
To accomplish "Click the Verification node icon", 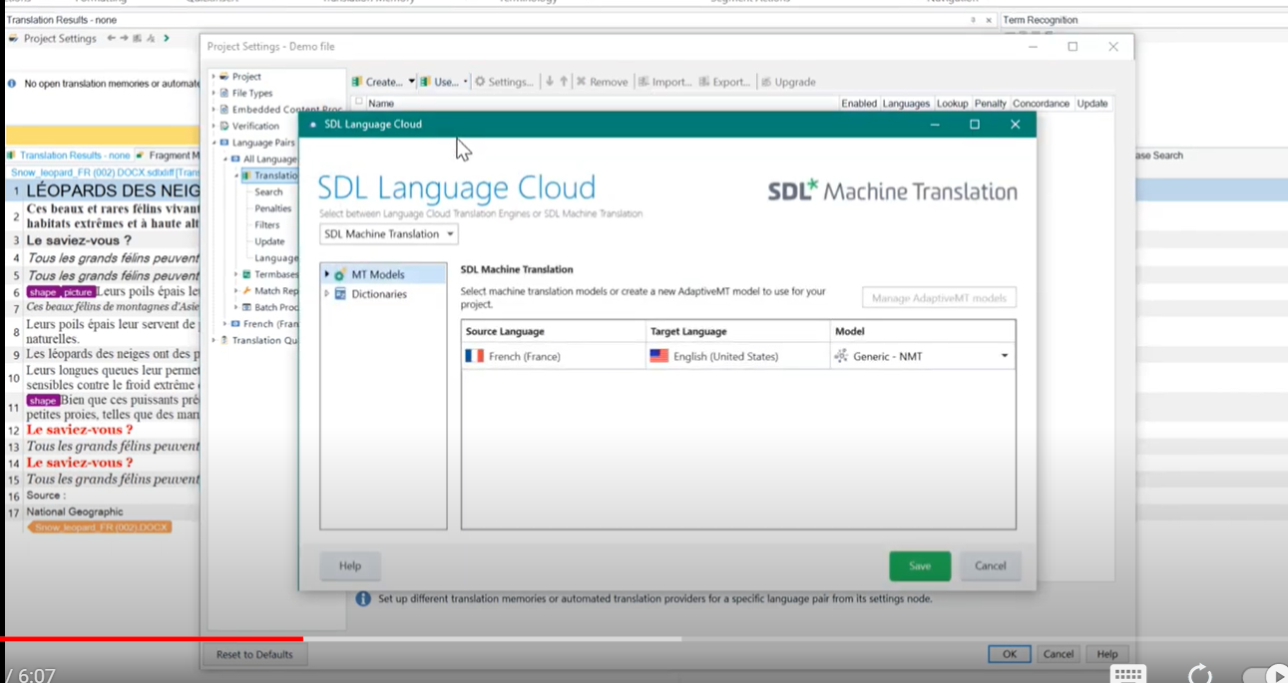I will (224, 126).
